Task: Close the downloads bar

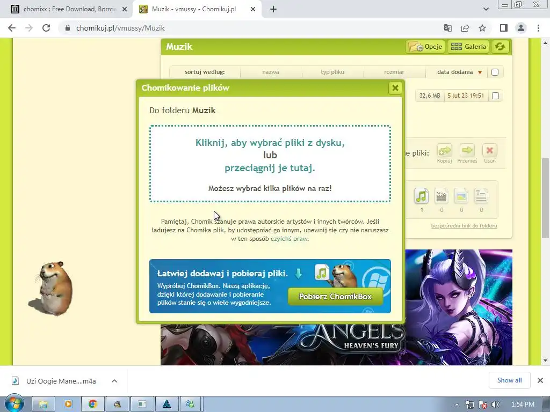Action: click(540, 380)
